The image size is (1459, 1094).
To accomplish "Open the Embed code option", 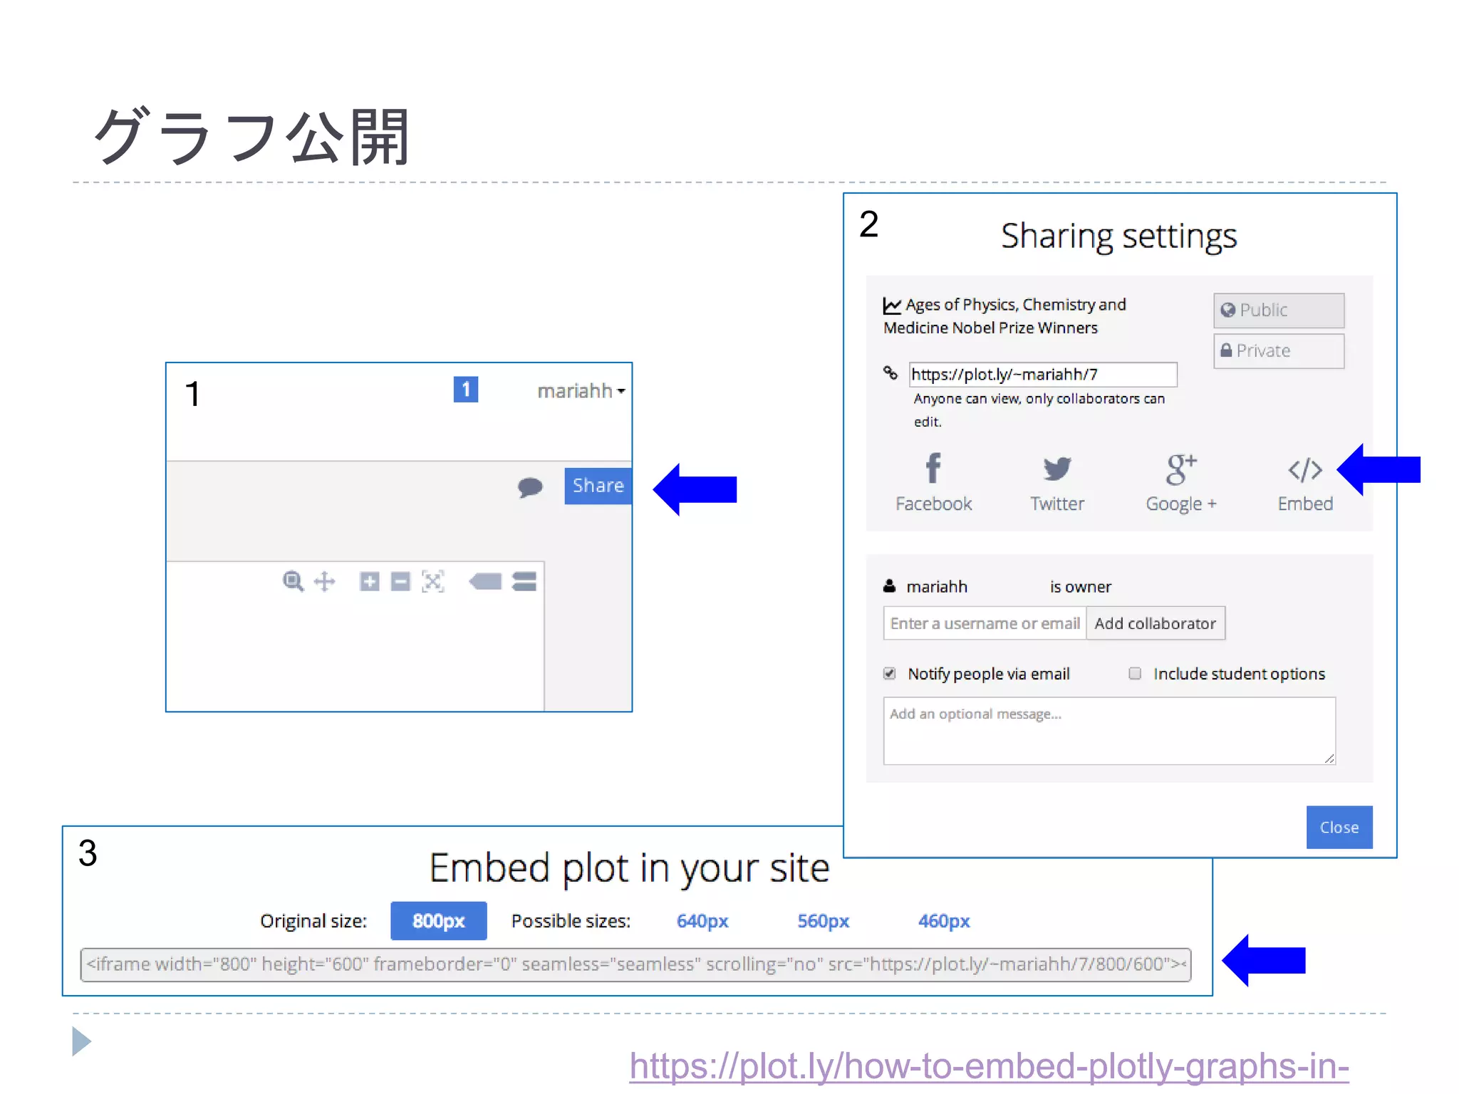I will pos(1305,484).
